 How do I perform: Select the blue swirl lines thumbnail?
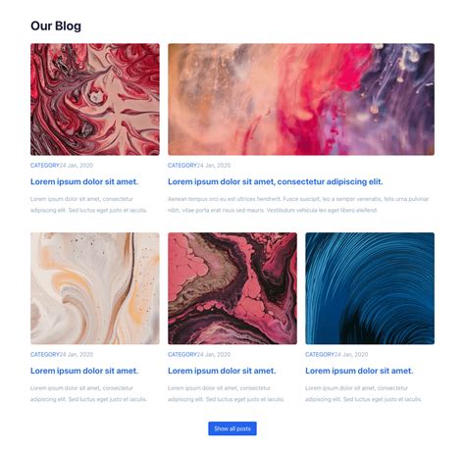[x=370, y=288]
